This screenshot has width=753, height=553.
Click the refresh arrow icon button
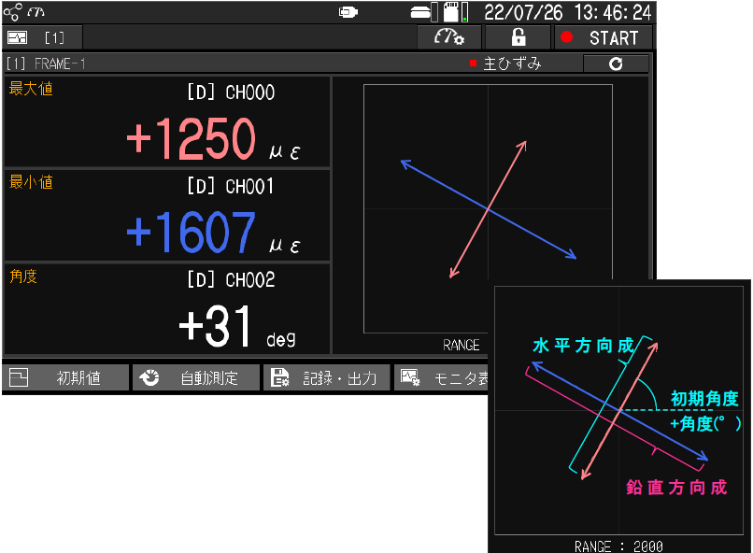pos(616,64)
